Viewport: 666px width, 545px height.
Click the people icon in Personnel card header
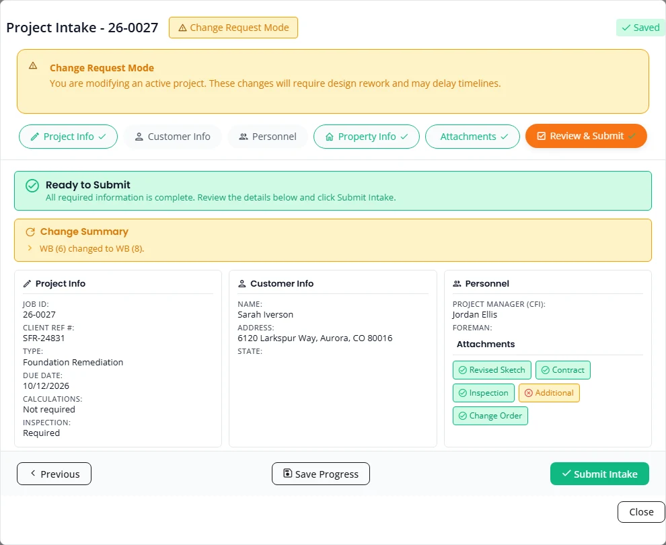457,283
